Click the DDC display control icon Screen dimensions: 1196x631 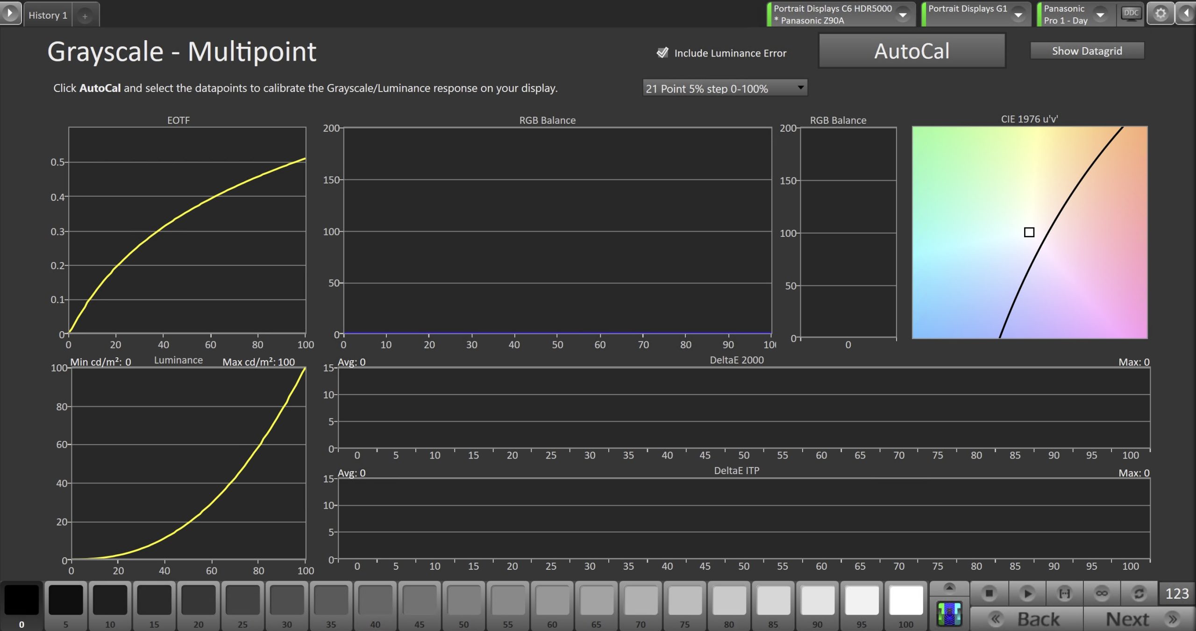click(x=1131, y=14)
